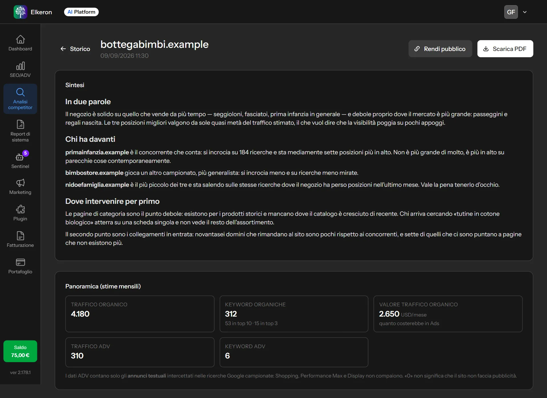Click the bimbostore.example competitor name

[x=94, y=173]
